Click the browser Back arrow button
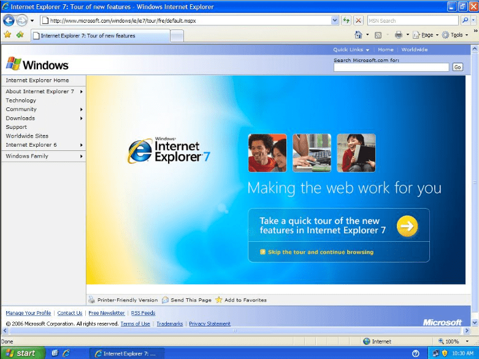 coord(9,20)
